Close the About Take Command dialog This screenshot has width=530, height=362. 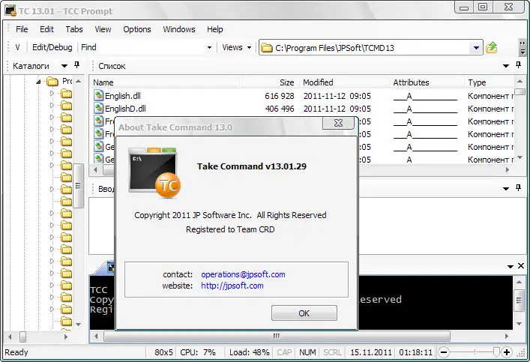338,123
